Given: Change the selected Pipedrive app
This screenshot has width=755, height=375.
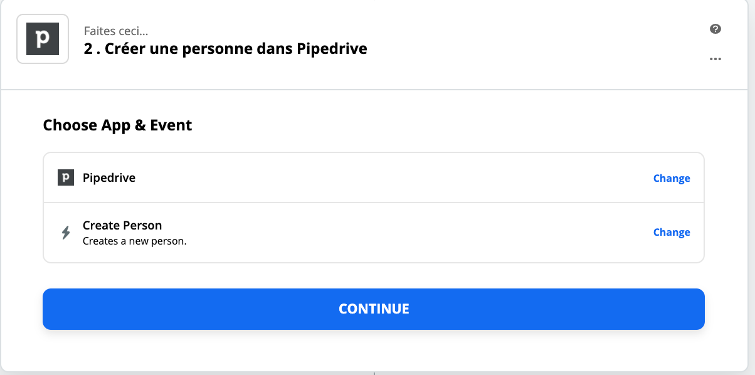Looking at the screenshot, I should click(672, 178).
